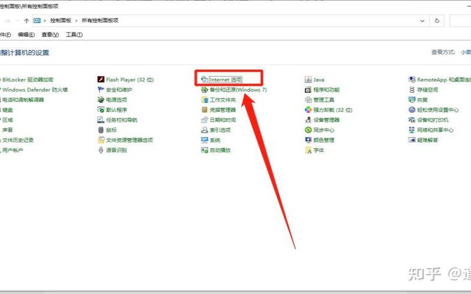Open the Flash Player (32 位) icon
The height and width of the screenshot is (294, 471).
101,79
